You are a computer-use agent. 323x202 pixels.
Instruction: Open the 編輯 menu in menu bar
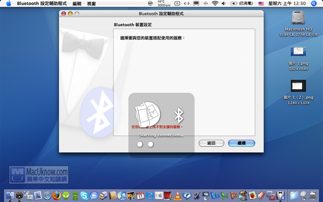click(x=77, y=4)
